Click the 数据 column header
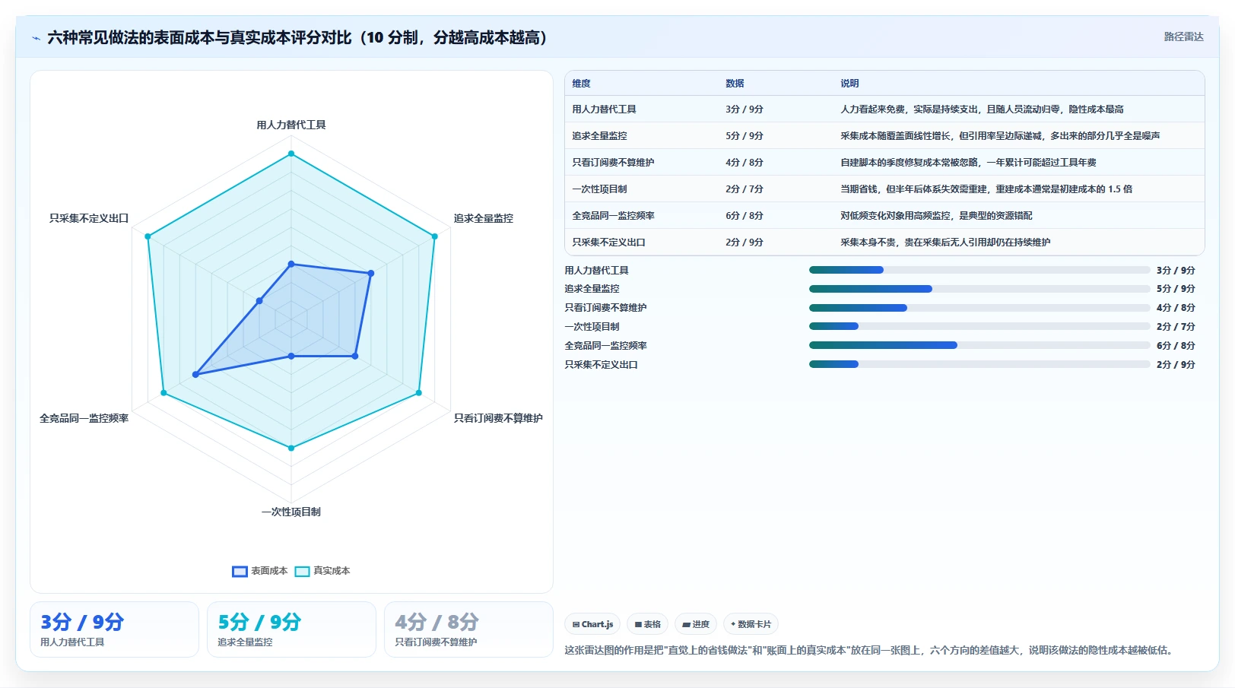The image size is (1235, 688). click(735, 84)
